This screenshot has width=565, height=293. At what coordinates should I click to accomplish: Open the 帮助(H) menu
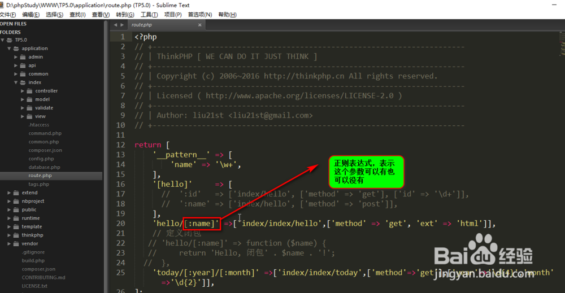click(x=227, y=15)
